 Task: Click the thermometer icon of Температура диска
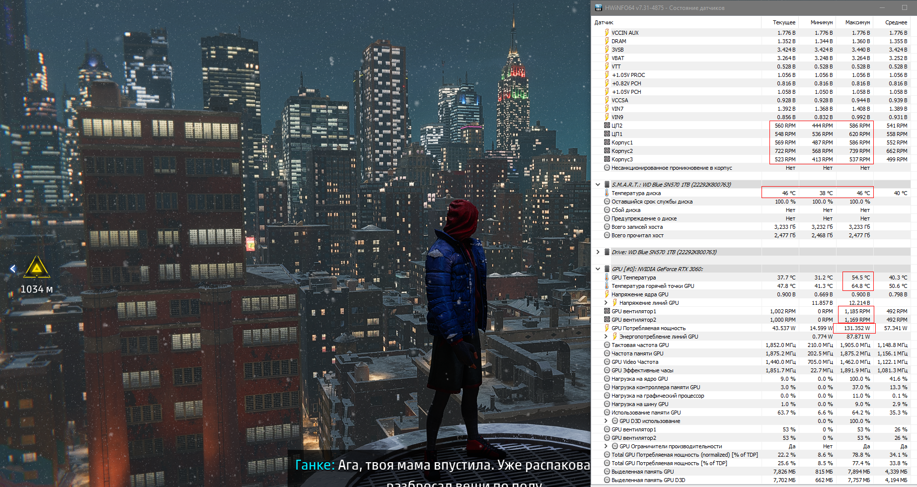[607, 193]
